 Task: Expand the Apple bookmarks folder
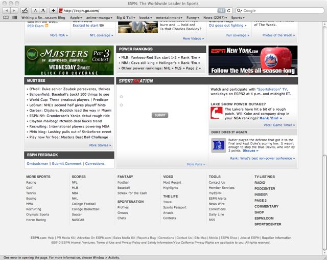tap(76, 18)
